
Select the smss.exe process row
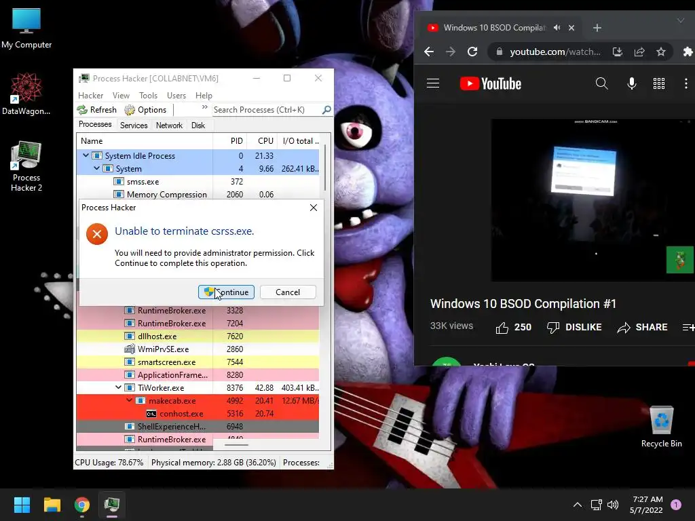198,182
